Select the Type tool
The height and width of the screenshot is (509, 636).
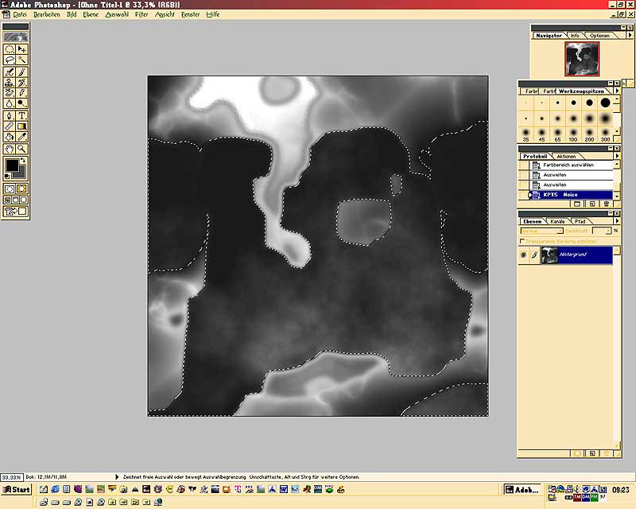(22, 115)
